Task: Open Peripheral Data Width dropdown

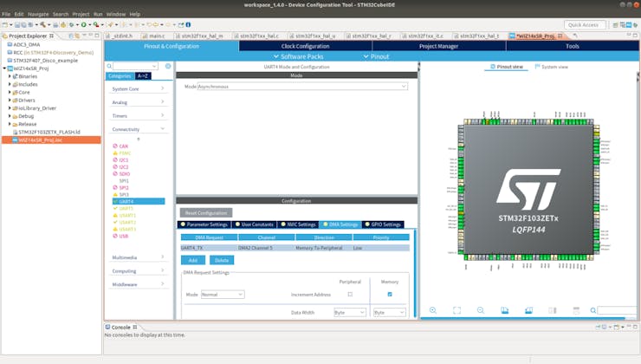Action: coord(350,313)
